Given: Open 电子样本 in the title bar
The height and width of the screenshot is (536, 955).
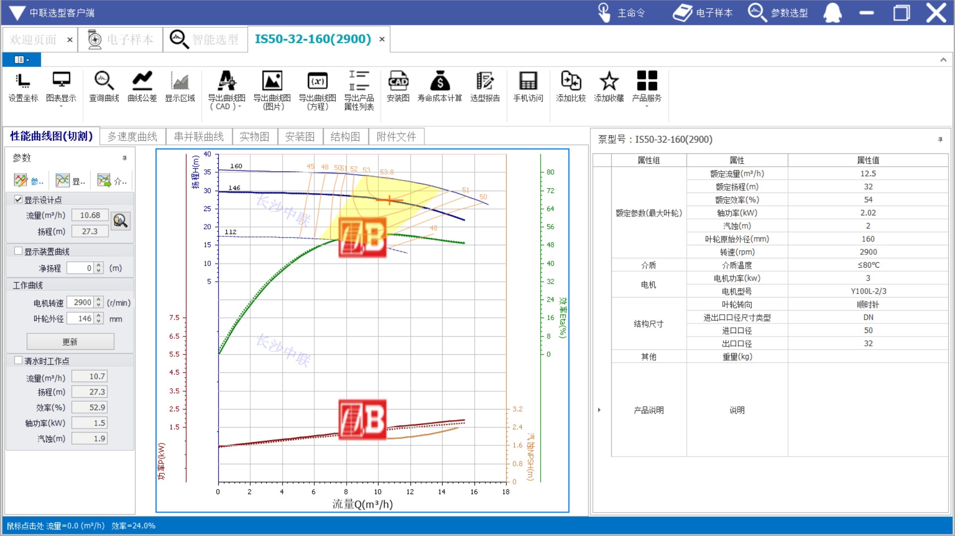Looking at the screenshot, I should [x=703, y=13].
